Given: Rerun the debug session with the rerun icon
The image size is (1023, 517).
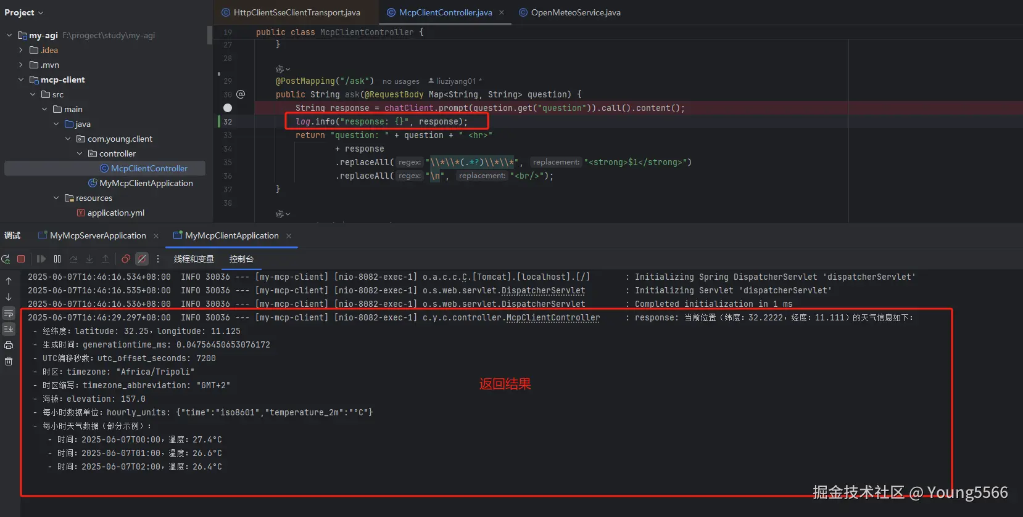Looking at the screenshot, I should [x=6, y=259].
